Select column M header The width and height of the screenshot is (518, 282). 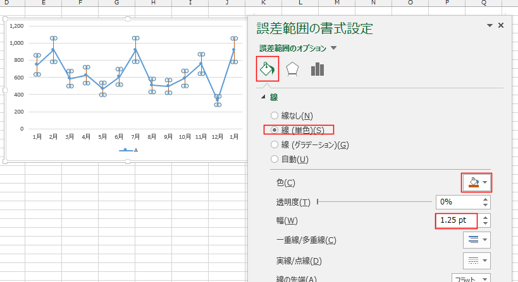337,3
